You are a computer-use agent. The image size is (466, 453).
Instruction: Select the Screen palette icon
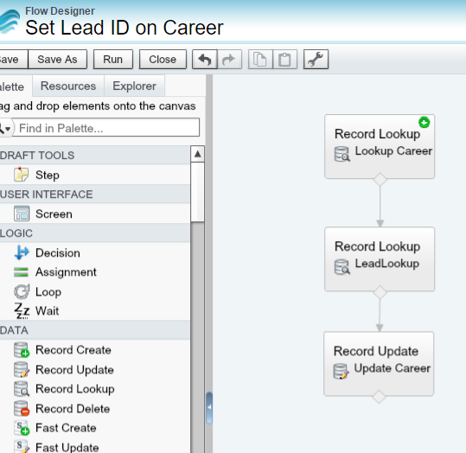pyautogui.click(x=22, y=214)
